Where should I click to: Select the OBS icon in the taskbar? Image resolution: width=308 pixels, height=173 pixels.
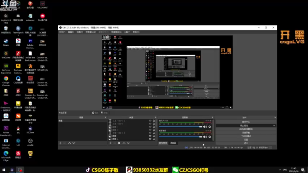[x=20, y=170]
